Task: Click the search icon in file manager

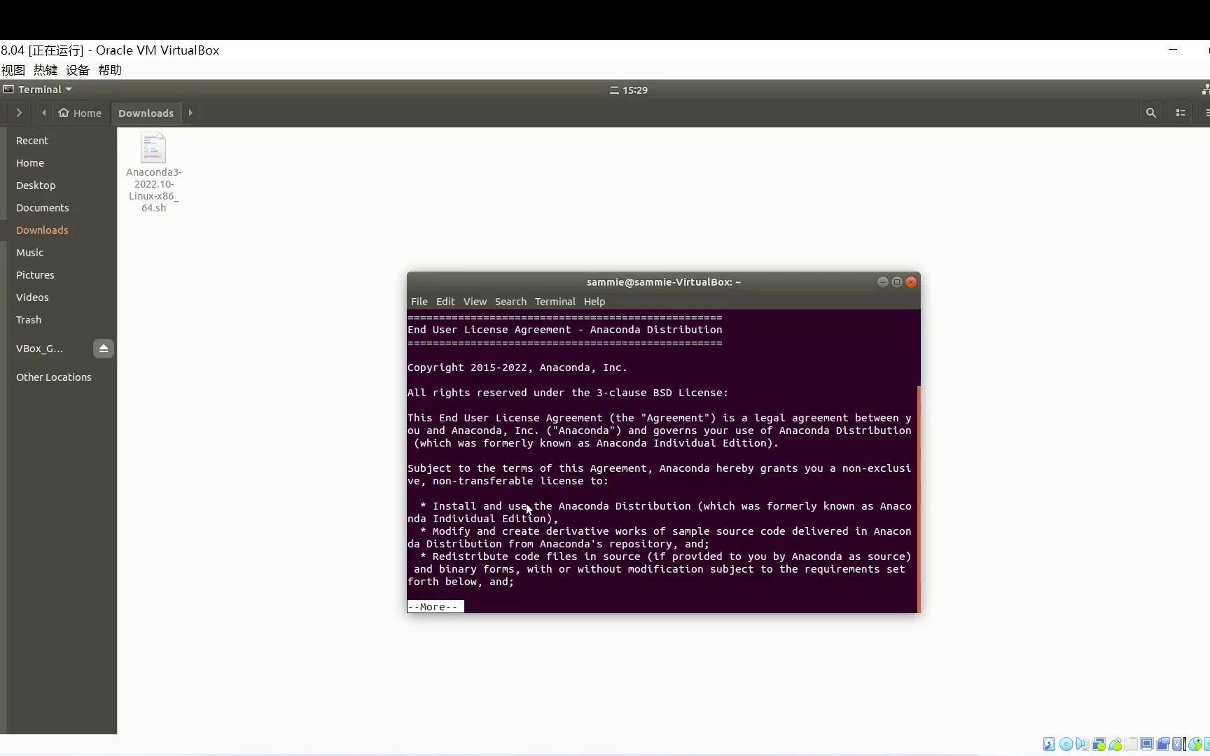Action: tap(1150, 113)
